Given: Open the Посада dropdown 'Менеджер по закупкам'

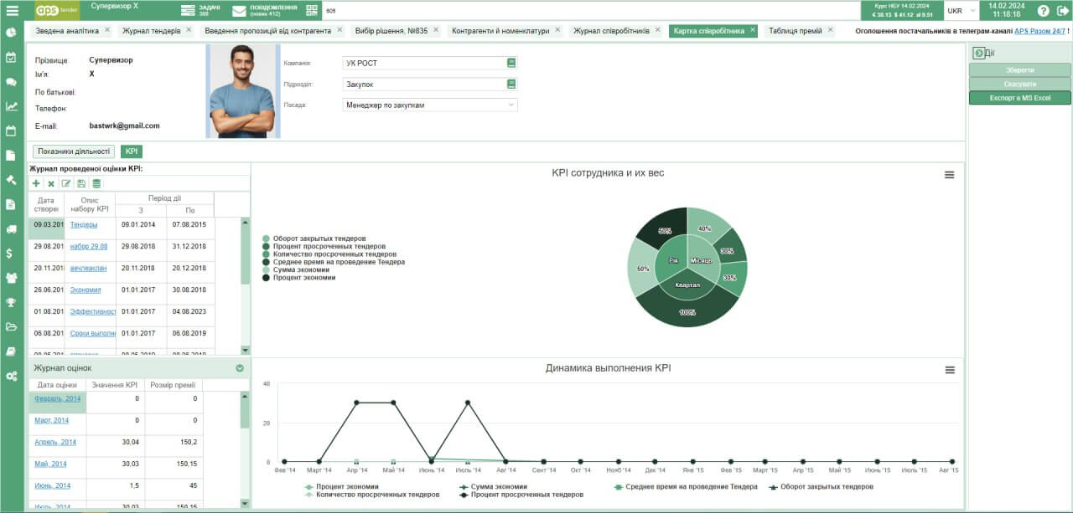Looking at the screenshot, I should coord(430,105).
